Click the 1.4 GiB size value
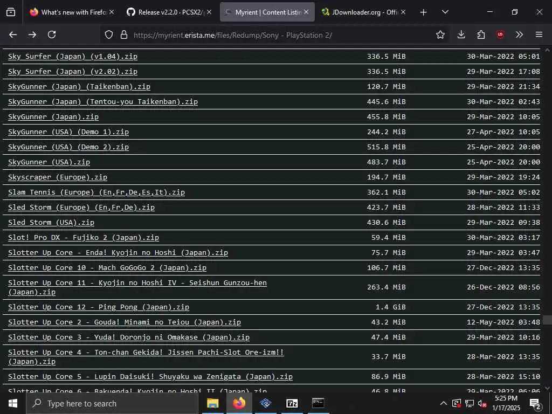This screenshot has height=414, width=552. [390, 307]
